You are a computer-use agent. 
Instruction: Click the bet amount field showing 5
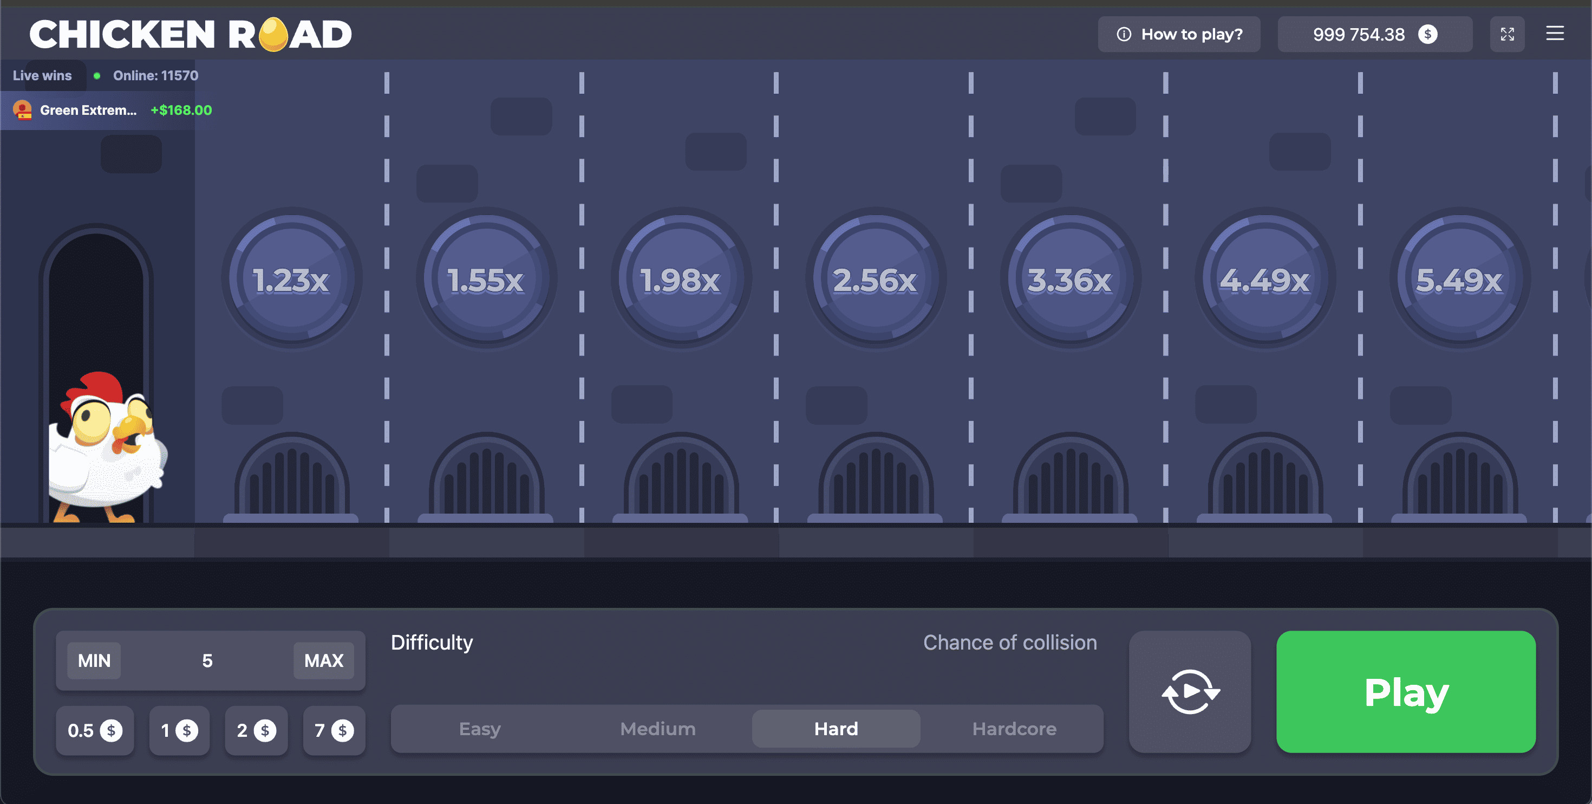(x=207, y=660)
